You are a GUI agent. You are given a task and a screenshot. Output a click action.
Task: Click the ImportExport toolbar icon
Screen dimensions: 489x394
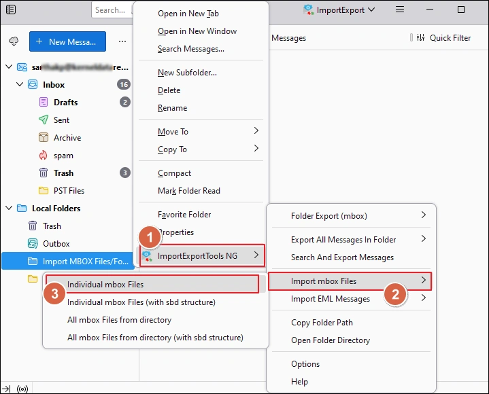(309, 10)
